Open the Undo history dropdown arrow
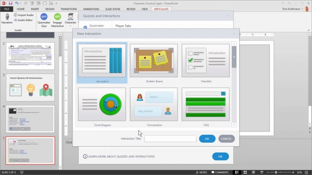312x175 pixels. (20, 3)
